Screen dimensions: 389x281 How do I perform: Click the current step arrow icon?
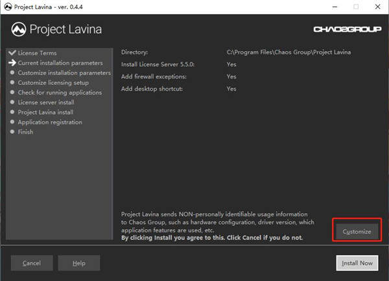click(12, 63)
